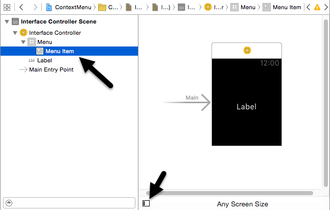330x210 pixels.
Task: Click the filter icon in outline search
Action: [9, 202]
